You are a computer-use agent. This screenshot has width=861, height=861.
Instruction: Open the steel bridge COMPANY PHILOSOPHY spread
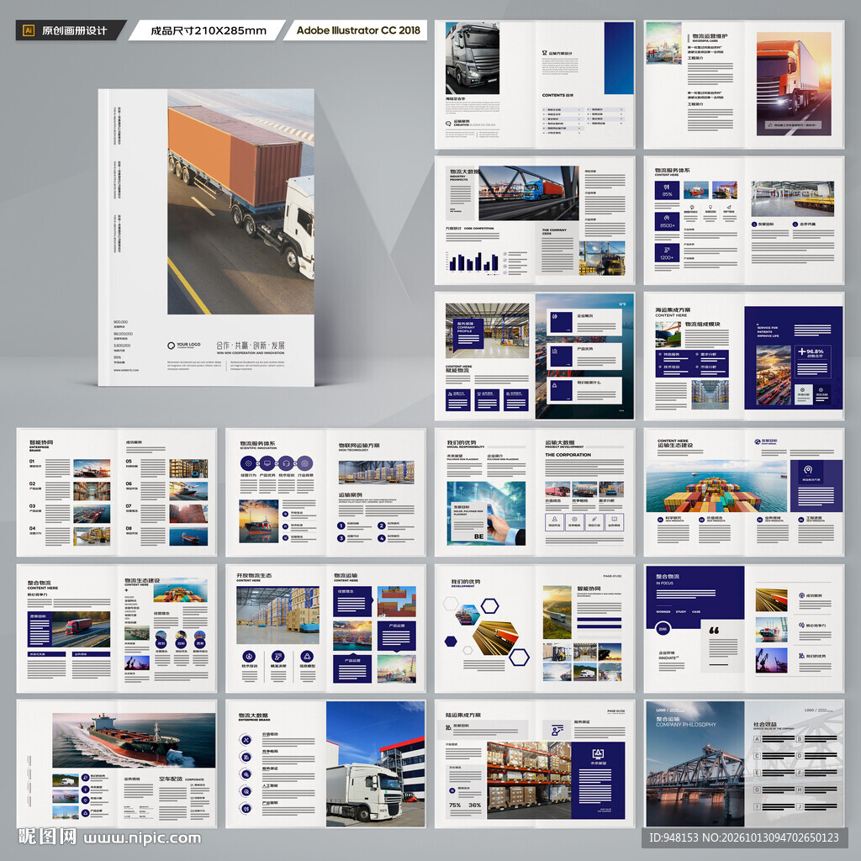pyautogui.click(x=744, y=763)
